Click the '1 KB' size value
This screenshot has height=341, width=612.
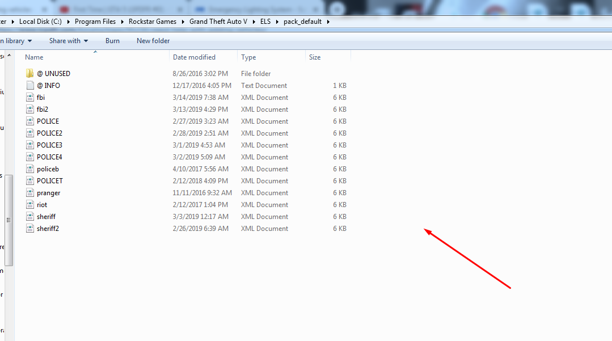340,86
